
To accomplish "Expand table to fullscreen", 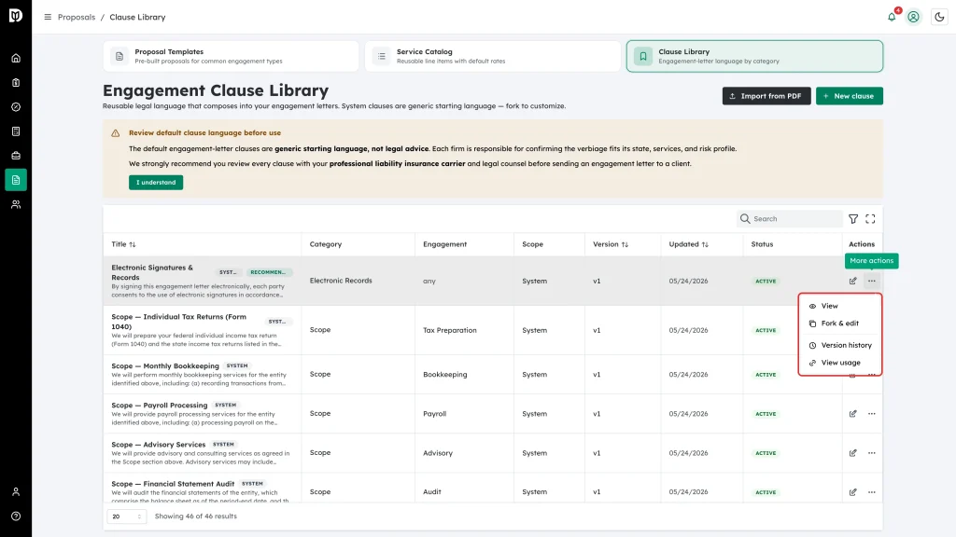I will point(871,218).
